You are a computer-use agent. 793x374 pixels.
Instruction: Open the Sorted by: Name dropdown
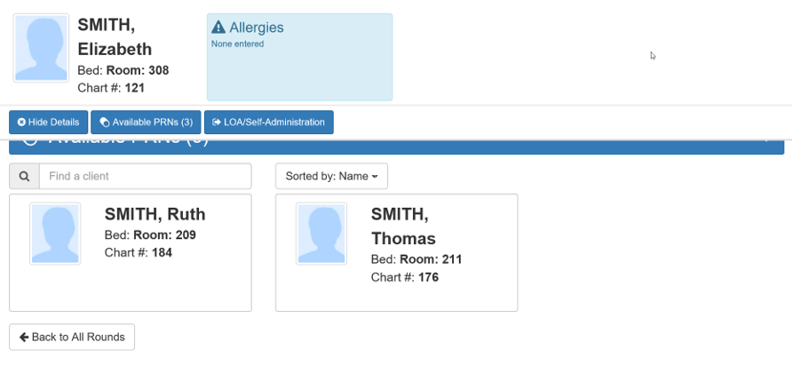pos(330,176)
